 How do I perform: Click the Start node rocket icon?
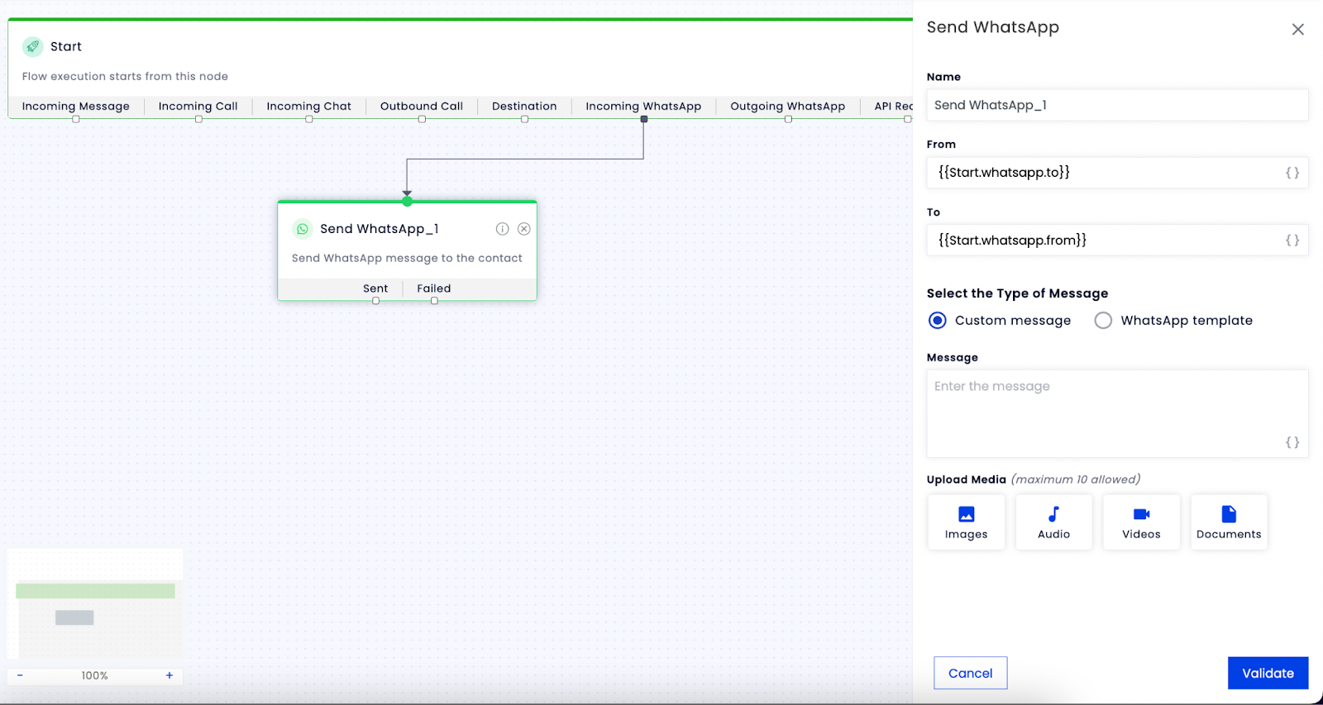coord(33,46)
